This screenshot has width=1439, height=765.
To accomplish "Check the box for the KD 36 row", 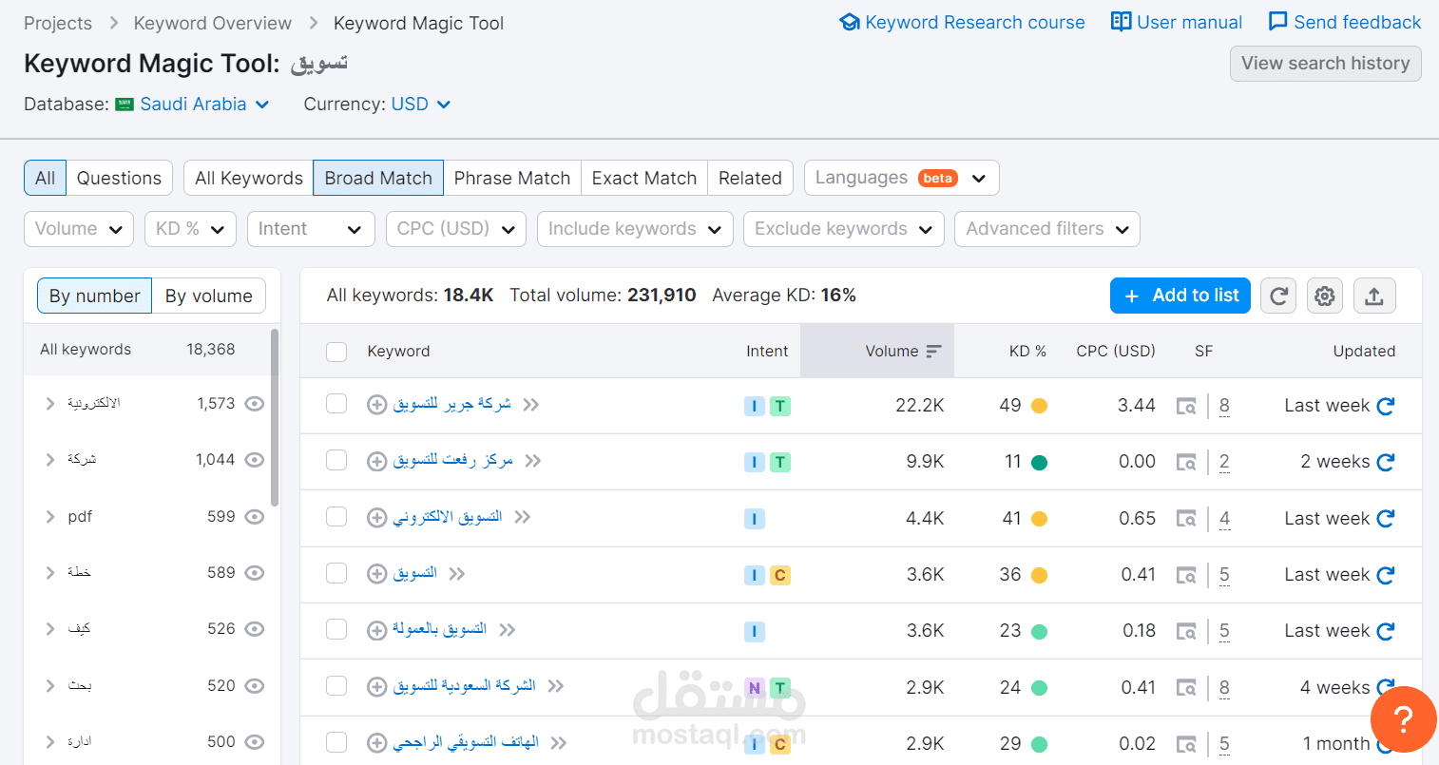I will 336,573.
